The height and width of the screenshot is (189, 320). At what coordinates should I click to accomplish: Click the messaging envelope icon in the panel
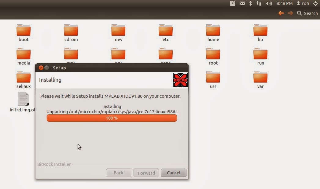[242, 3]
